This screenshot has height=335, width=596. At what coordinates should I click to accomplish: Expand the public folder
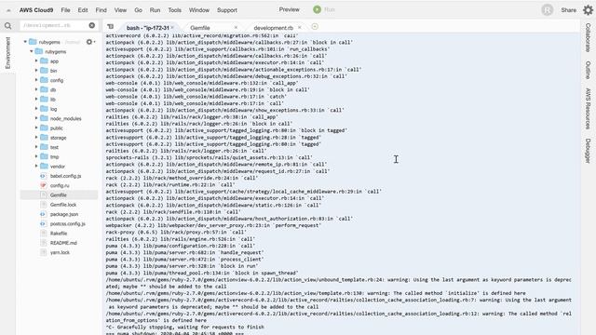point(36,127)
